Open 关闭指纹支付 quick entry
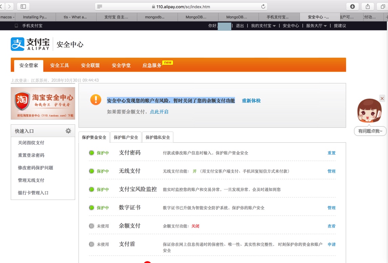Viewport: 388px width, 263px height. coord(31,143)
